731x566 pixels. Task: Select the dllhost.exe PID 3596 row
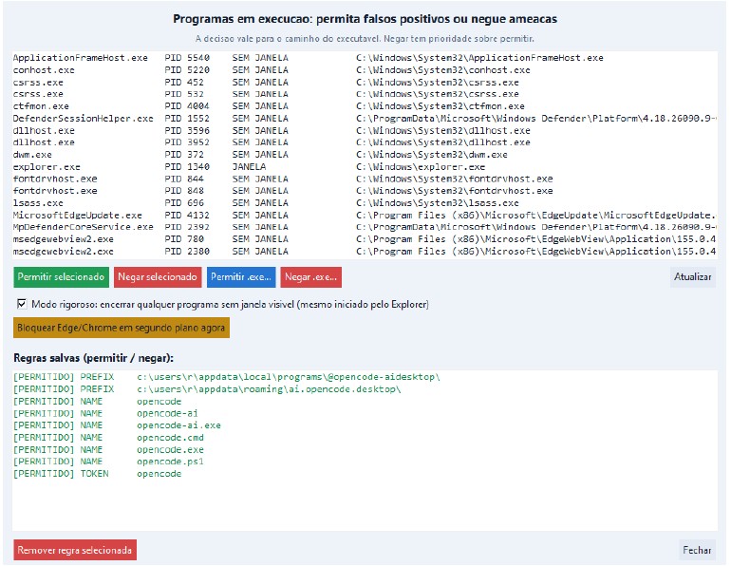click(365, 130)
